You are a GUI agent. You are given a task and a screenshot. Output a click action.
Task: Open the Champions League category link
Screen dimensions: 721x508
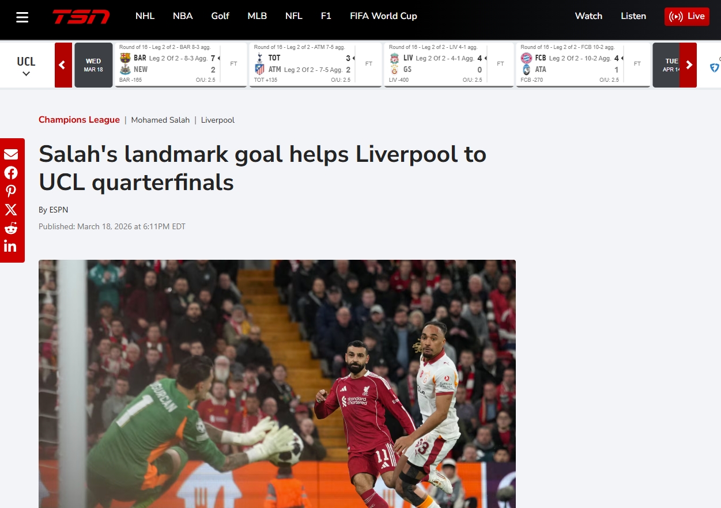pyautogui.click(x=79, y=120)
